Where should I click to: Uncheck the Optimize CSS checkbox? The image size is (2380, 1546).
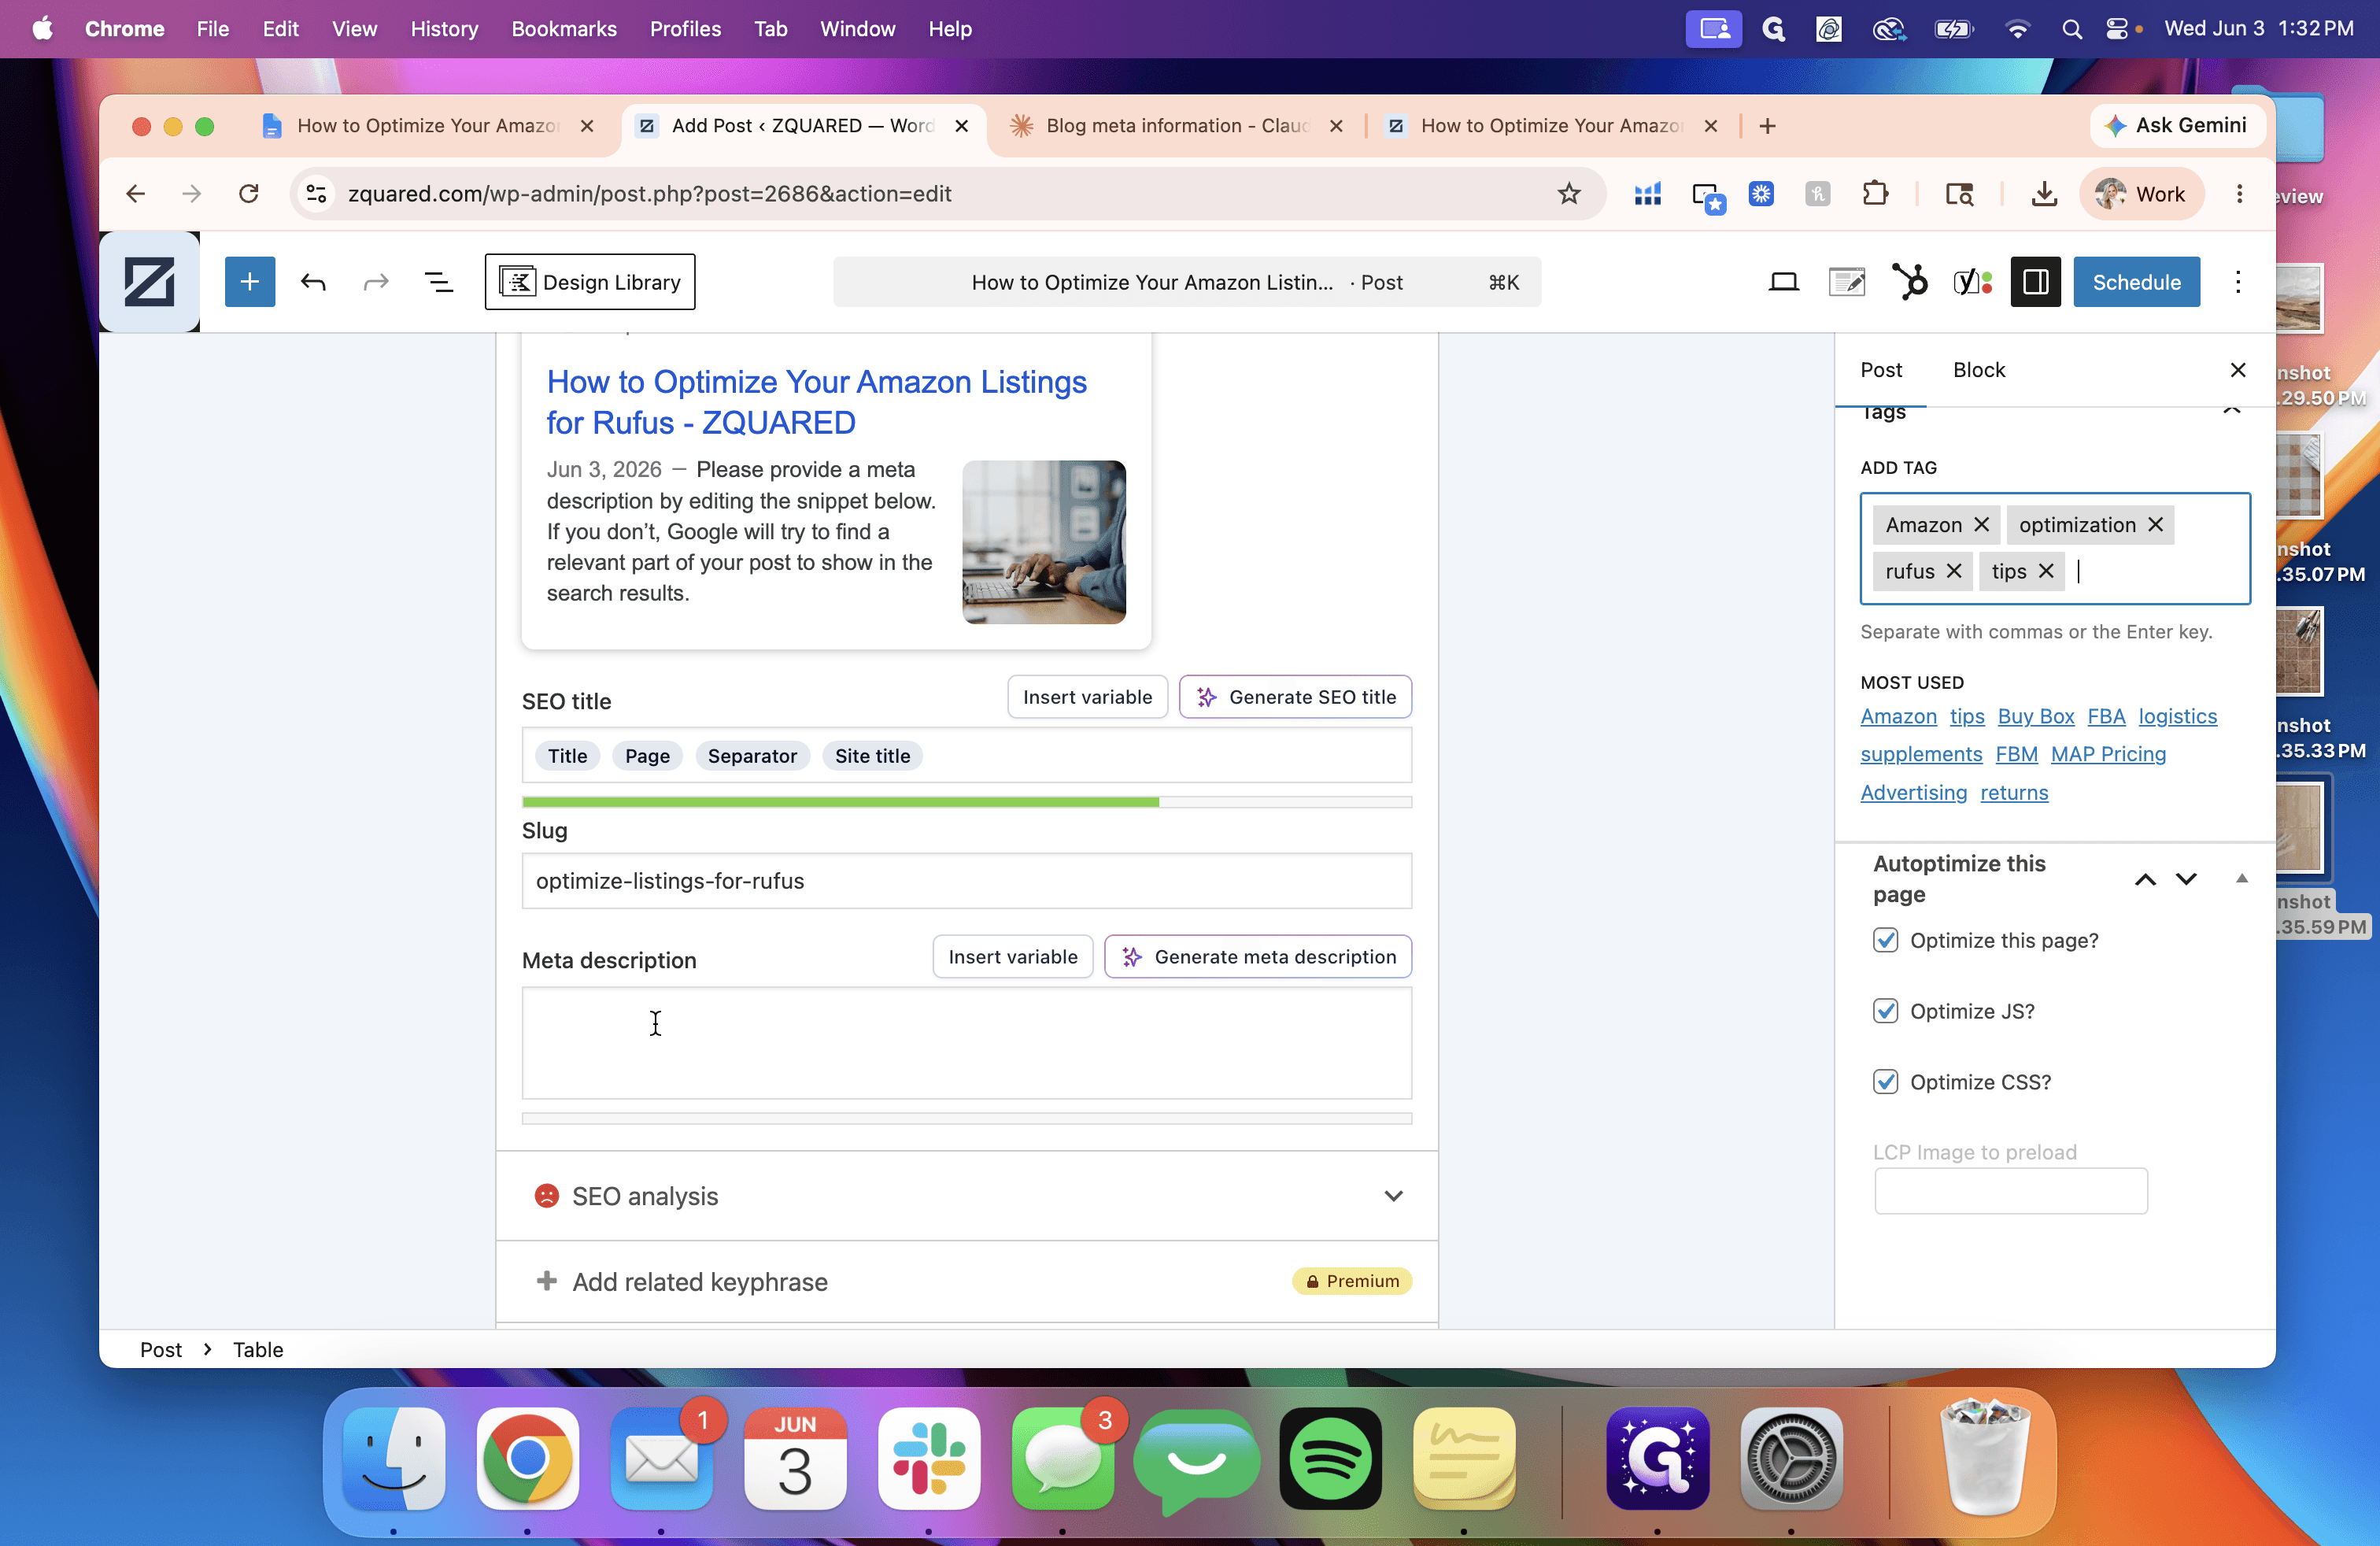[x=1885, y=1082]
